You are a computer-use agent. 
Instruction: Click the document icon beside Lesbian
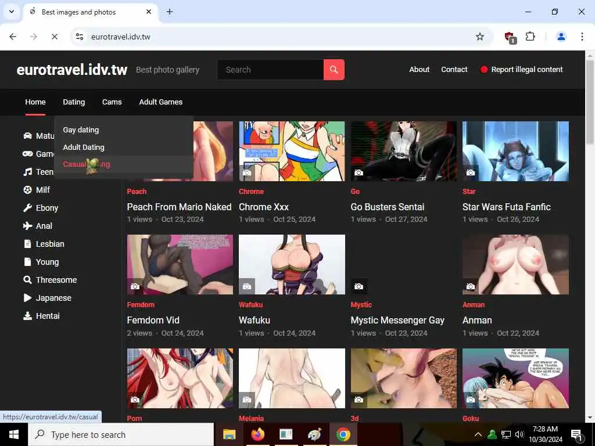27,244
